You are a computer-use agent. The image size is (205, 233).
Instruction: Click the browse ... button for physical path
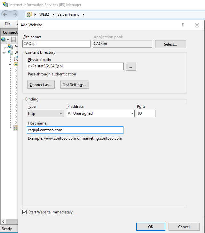(x=131, y=66)
